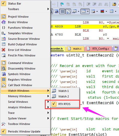Click the comment selection toolbar icon
The width and height of the screenshot is (119, 136).
pyautogui.click(x=100, y=4)
